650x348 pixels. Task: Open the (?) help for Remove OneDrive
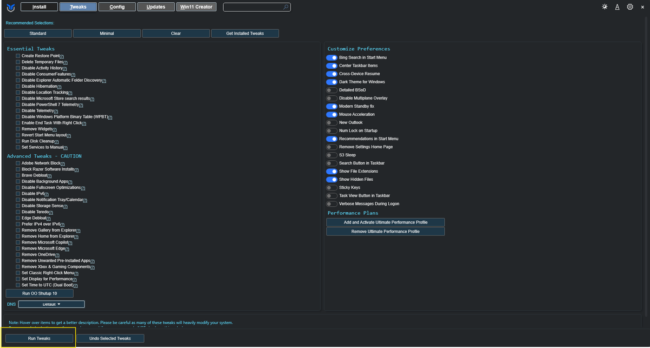coord(58,255)
